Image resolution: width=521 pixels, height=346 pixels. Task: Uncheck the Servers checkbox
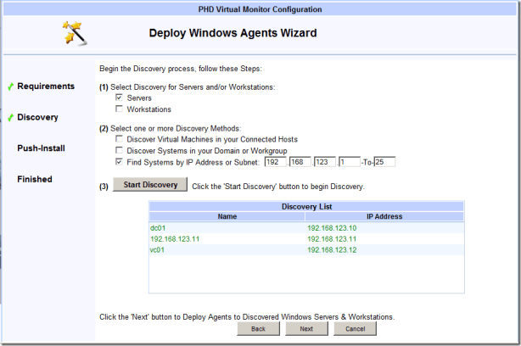click(119, 98)
